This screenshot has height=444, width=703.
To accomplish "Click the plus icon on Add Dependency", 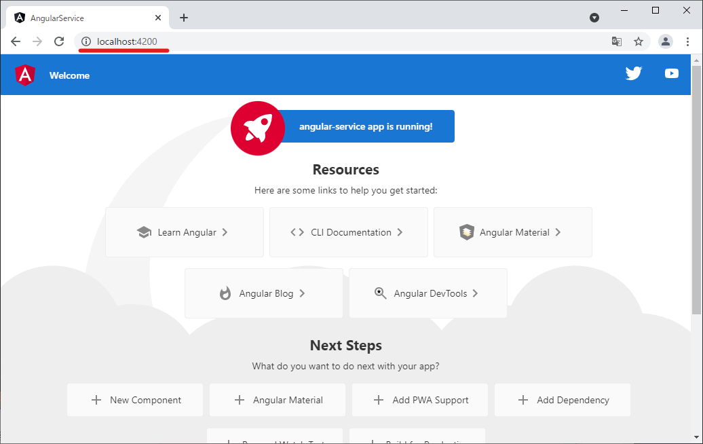I will (x=523, y=400).
